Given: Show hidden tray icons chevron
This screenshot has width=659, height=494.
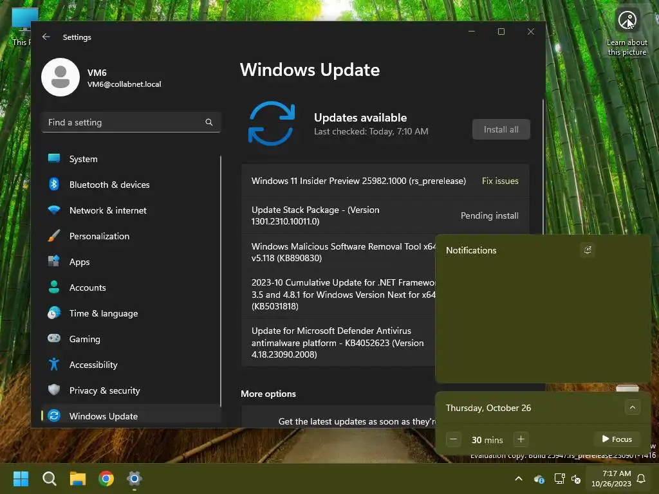Looking at the screenshot, I should pyautogui.click(x=519, y=479).
